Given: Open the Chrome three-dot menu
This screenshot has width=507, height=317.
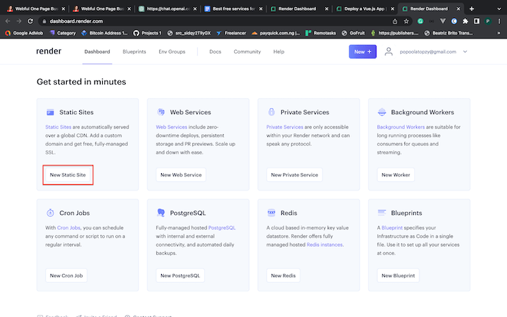Looking at the screenshot, I should pyautogui.click(x=499, y=22).
